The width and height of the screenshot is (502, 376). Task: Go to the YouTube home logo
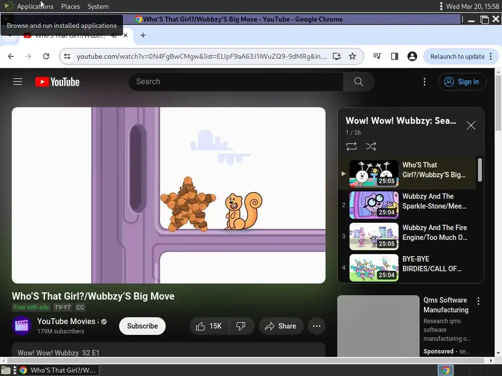(x=57, y=82)
